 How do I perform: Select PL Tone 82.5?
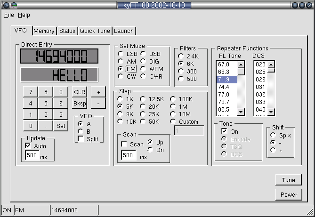(x=227, y=110)
